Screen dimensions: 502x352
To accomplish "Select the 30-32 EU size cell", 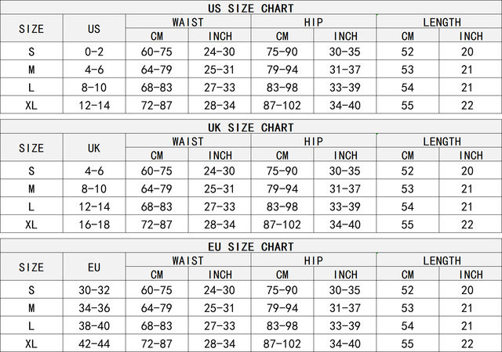I will pos(94,290).
